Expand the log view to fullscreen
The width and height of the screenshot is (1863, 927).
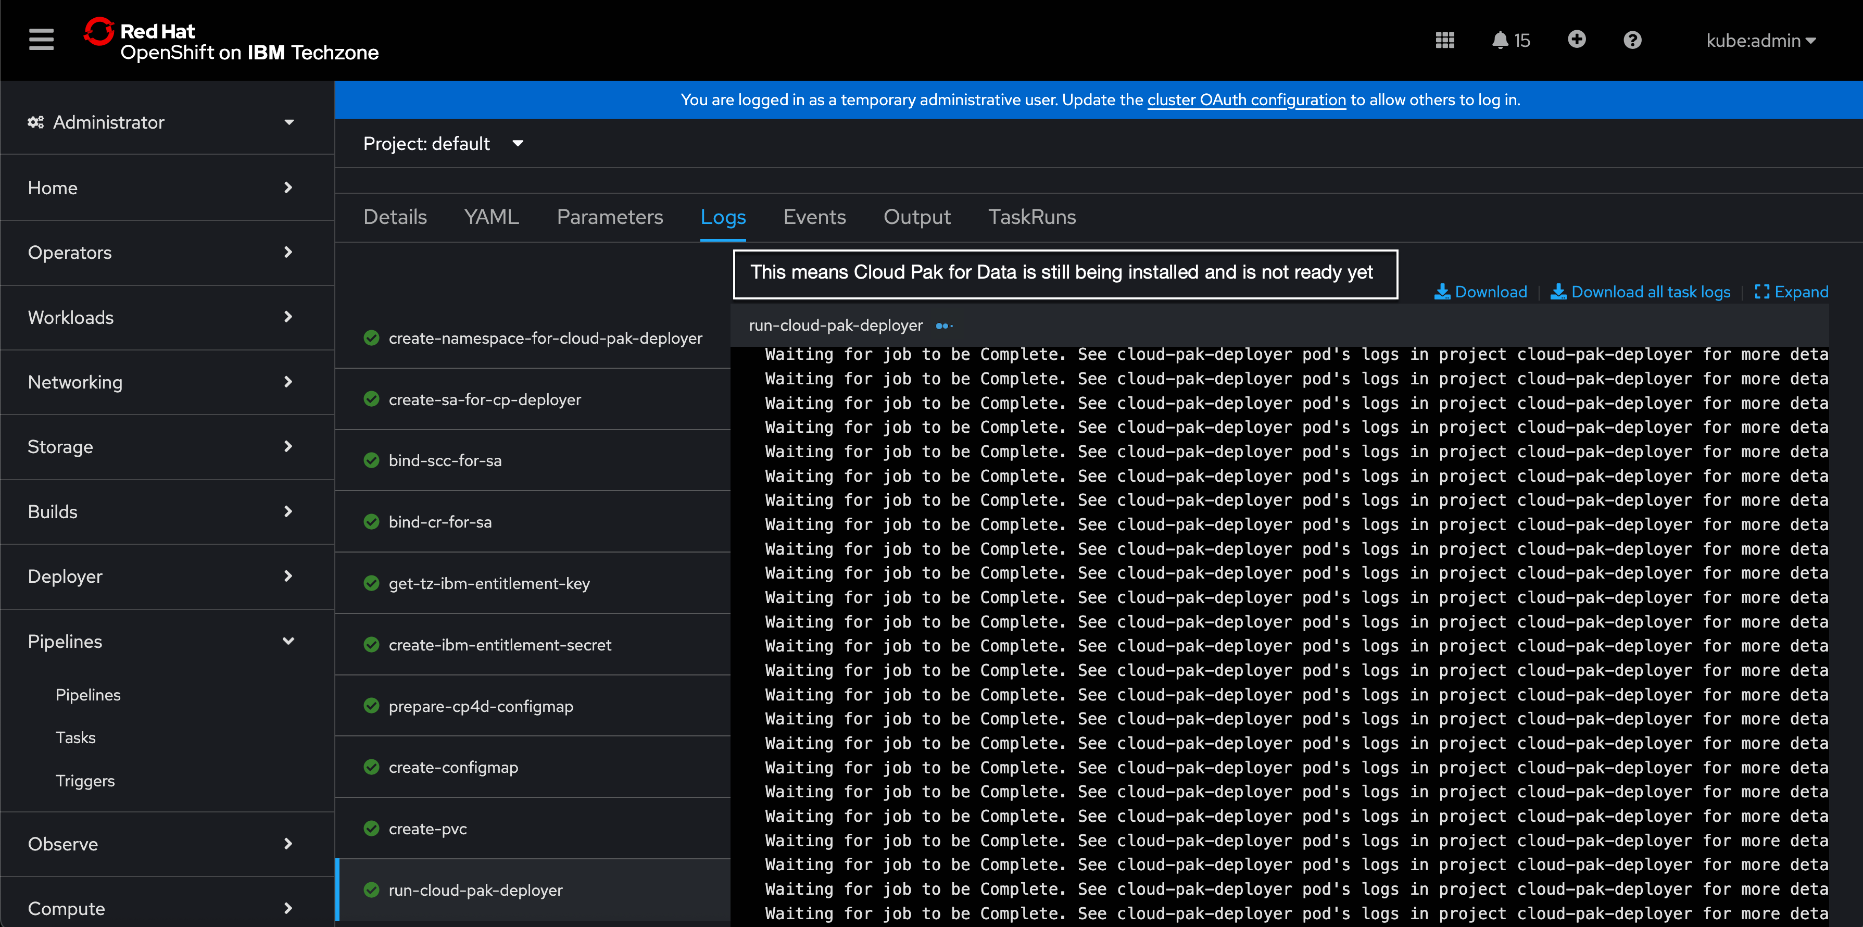tap(1791, 292)
